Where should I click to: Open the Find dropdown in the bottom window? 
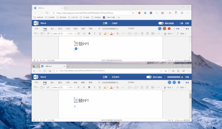pyautogui.click(x=181, y=87)
